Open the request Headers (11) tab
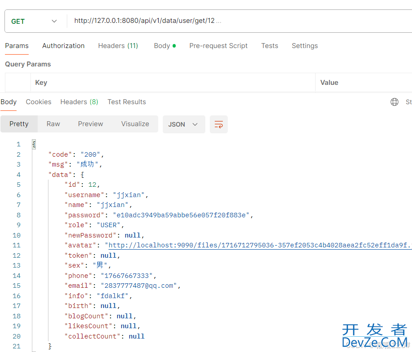The width and height of the screenshot is (412, 352). 118,46
